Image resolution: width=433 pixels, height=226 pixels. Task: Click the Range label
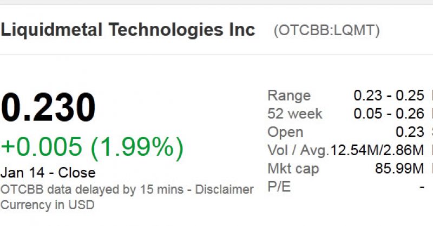coord(289,96)
